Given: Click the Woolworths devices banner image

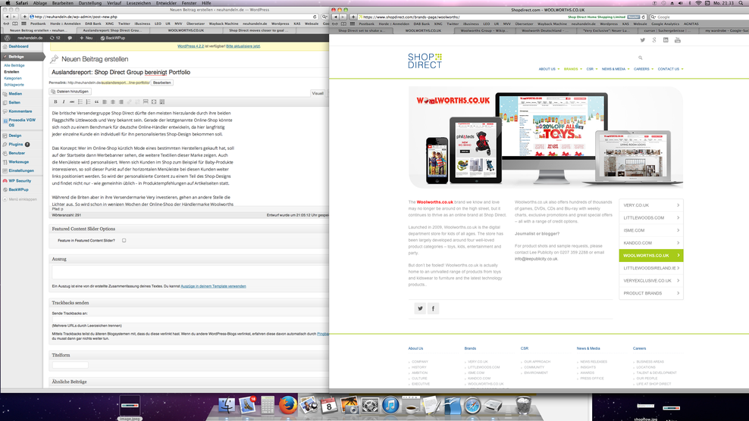Looking at the screenshot, I should (546, 138).
